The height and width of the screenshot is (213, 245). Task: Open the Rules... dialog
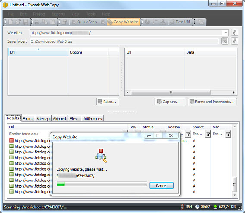[x=107, y=102]
